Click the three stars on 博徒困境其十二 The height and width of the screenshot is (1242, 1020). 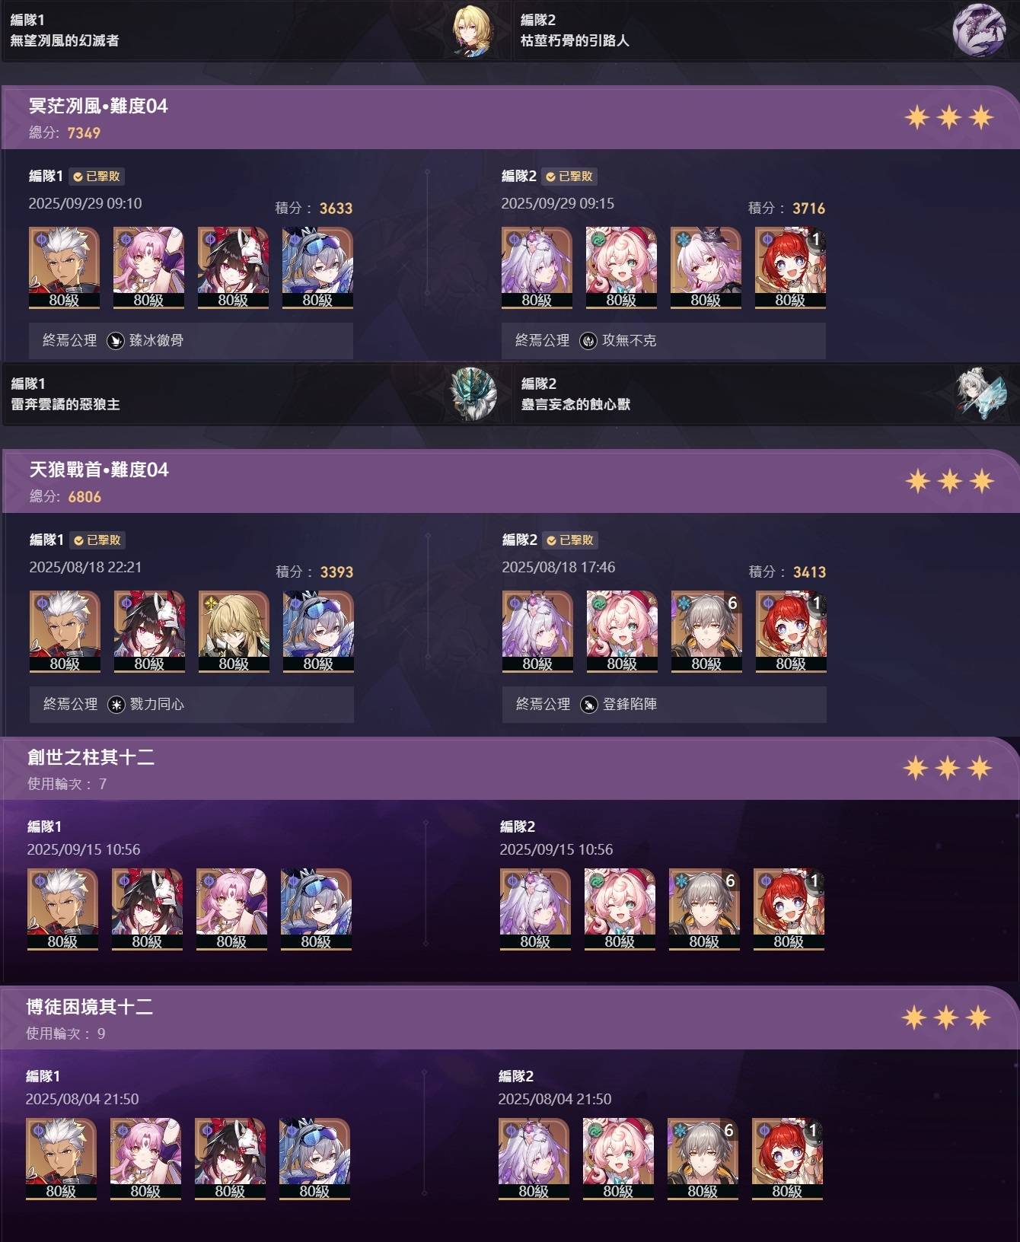(946, 1017)
